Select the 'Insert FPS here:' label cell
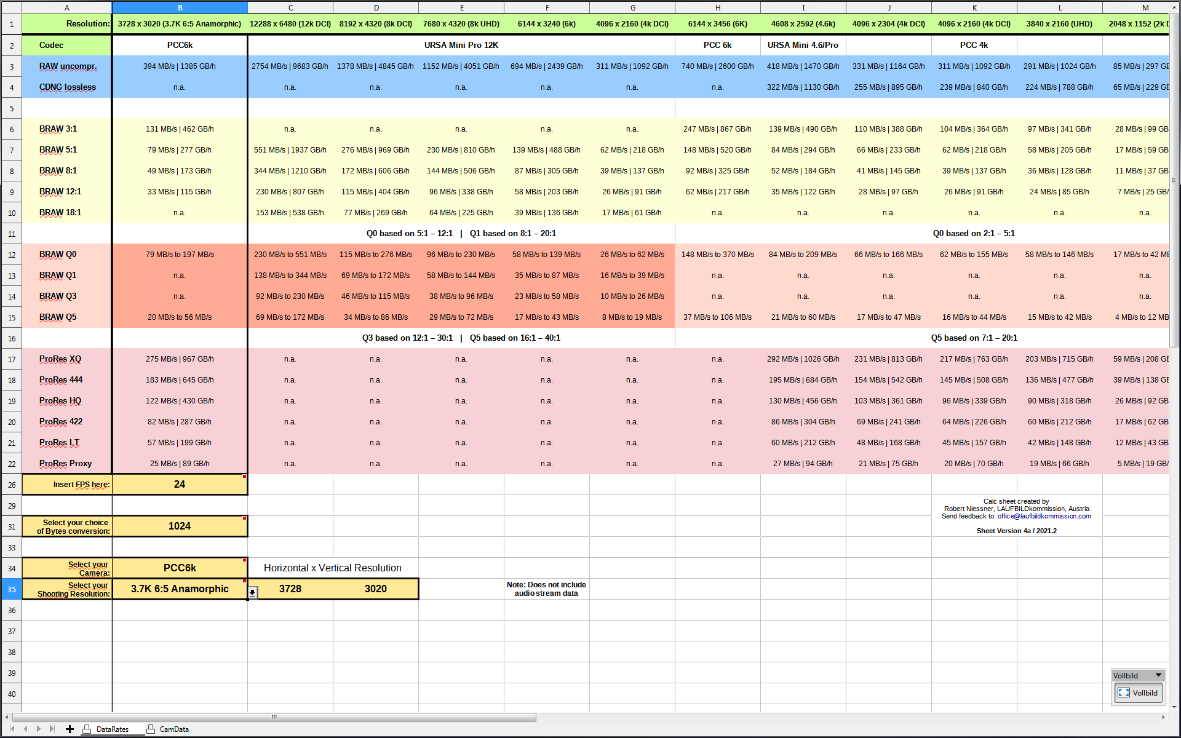The width and height of the screenshot is (1181, 738). tap(67, 485)
